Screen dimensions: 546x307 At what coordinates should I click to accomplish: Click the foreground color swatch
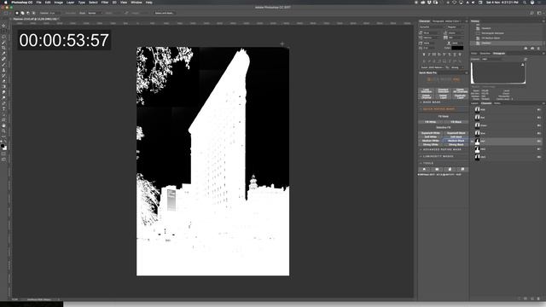3,146
